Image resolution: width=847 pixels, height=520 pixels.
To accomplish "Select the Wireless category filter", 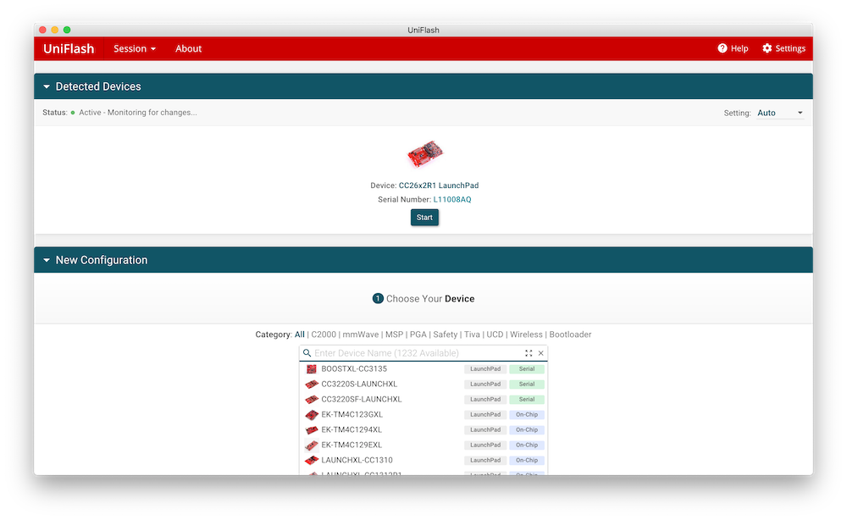I will [526, 335].
